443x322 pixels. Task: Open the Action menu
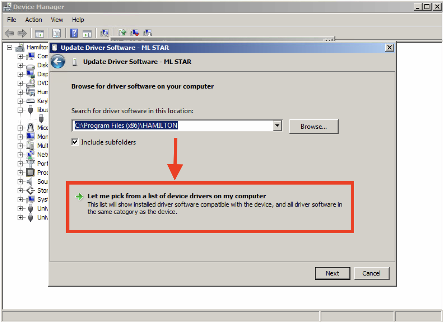tap(34, 20)
